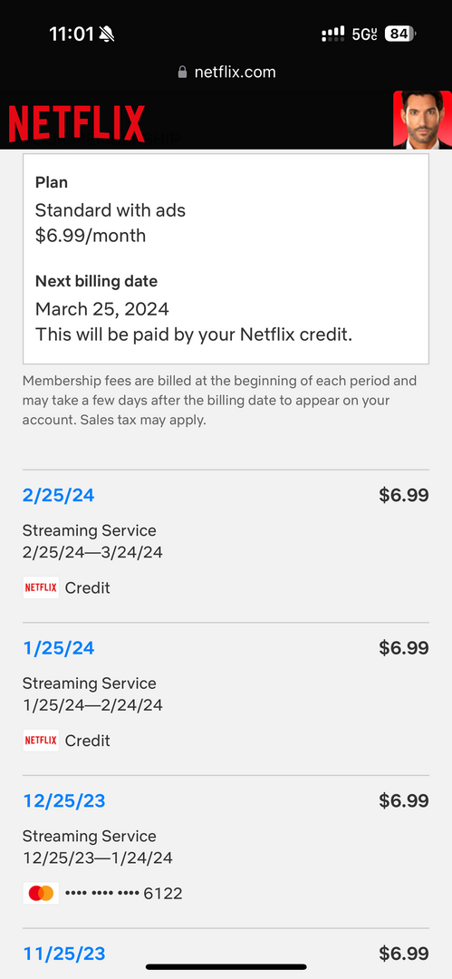Open the 11/25/23 invoice link

coord(64,954)
